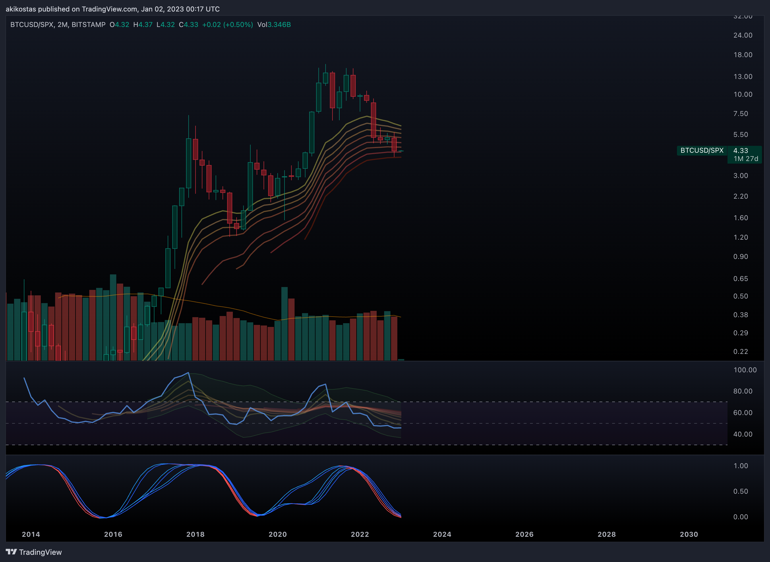Click the RSI pane 60.00 scale label
The image size is (770, 562).
pyautogui.click(x=743, y=413)
